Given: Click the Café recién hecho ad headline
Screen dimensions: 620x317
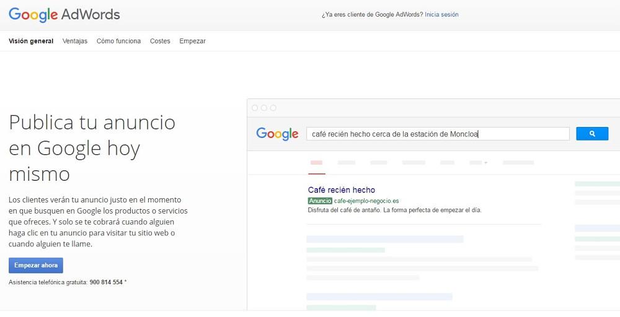Looking at the screenshot, I should tap(341, 190).
